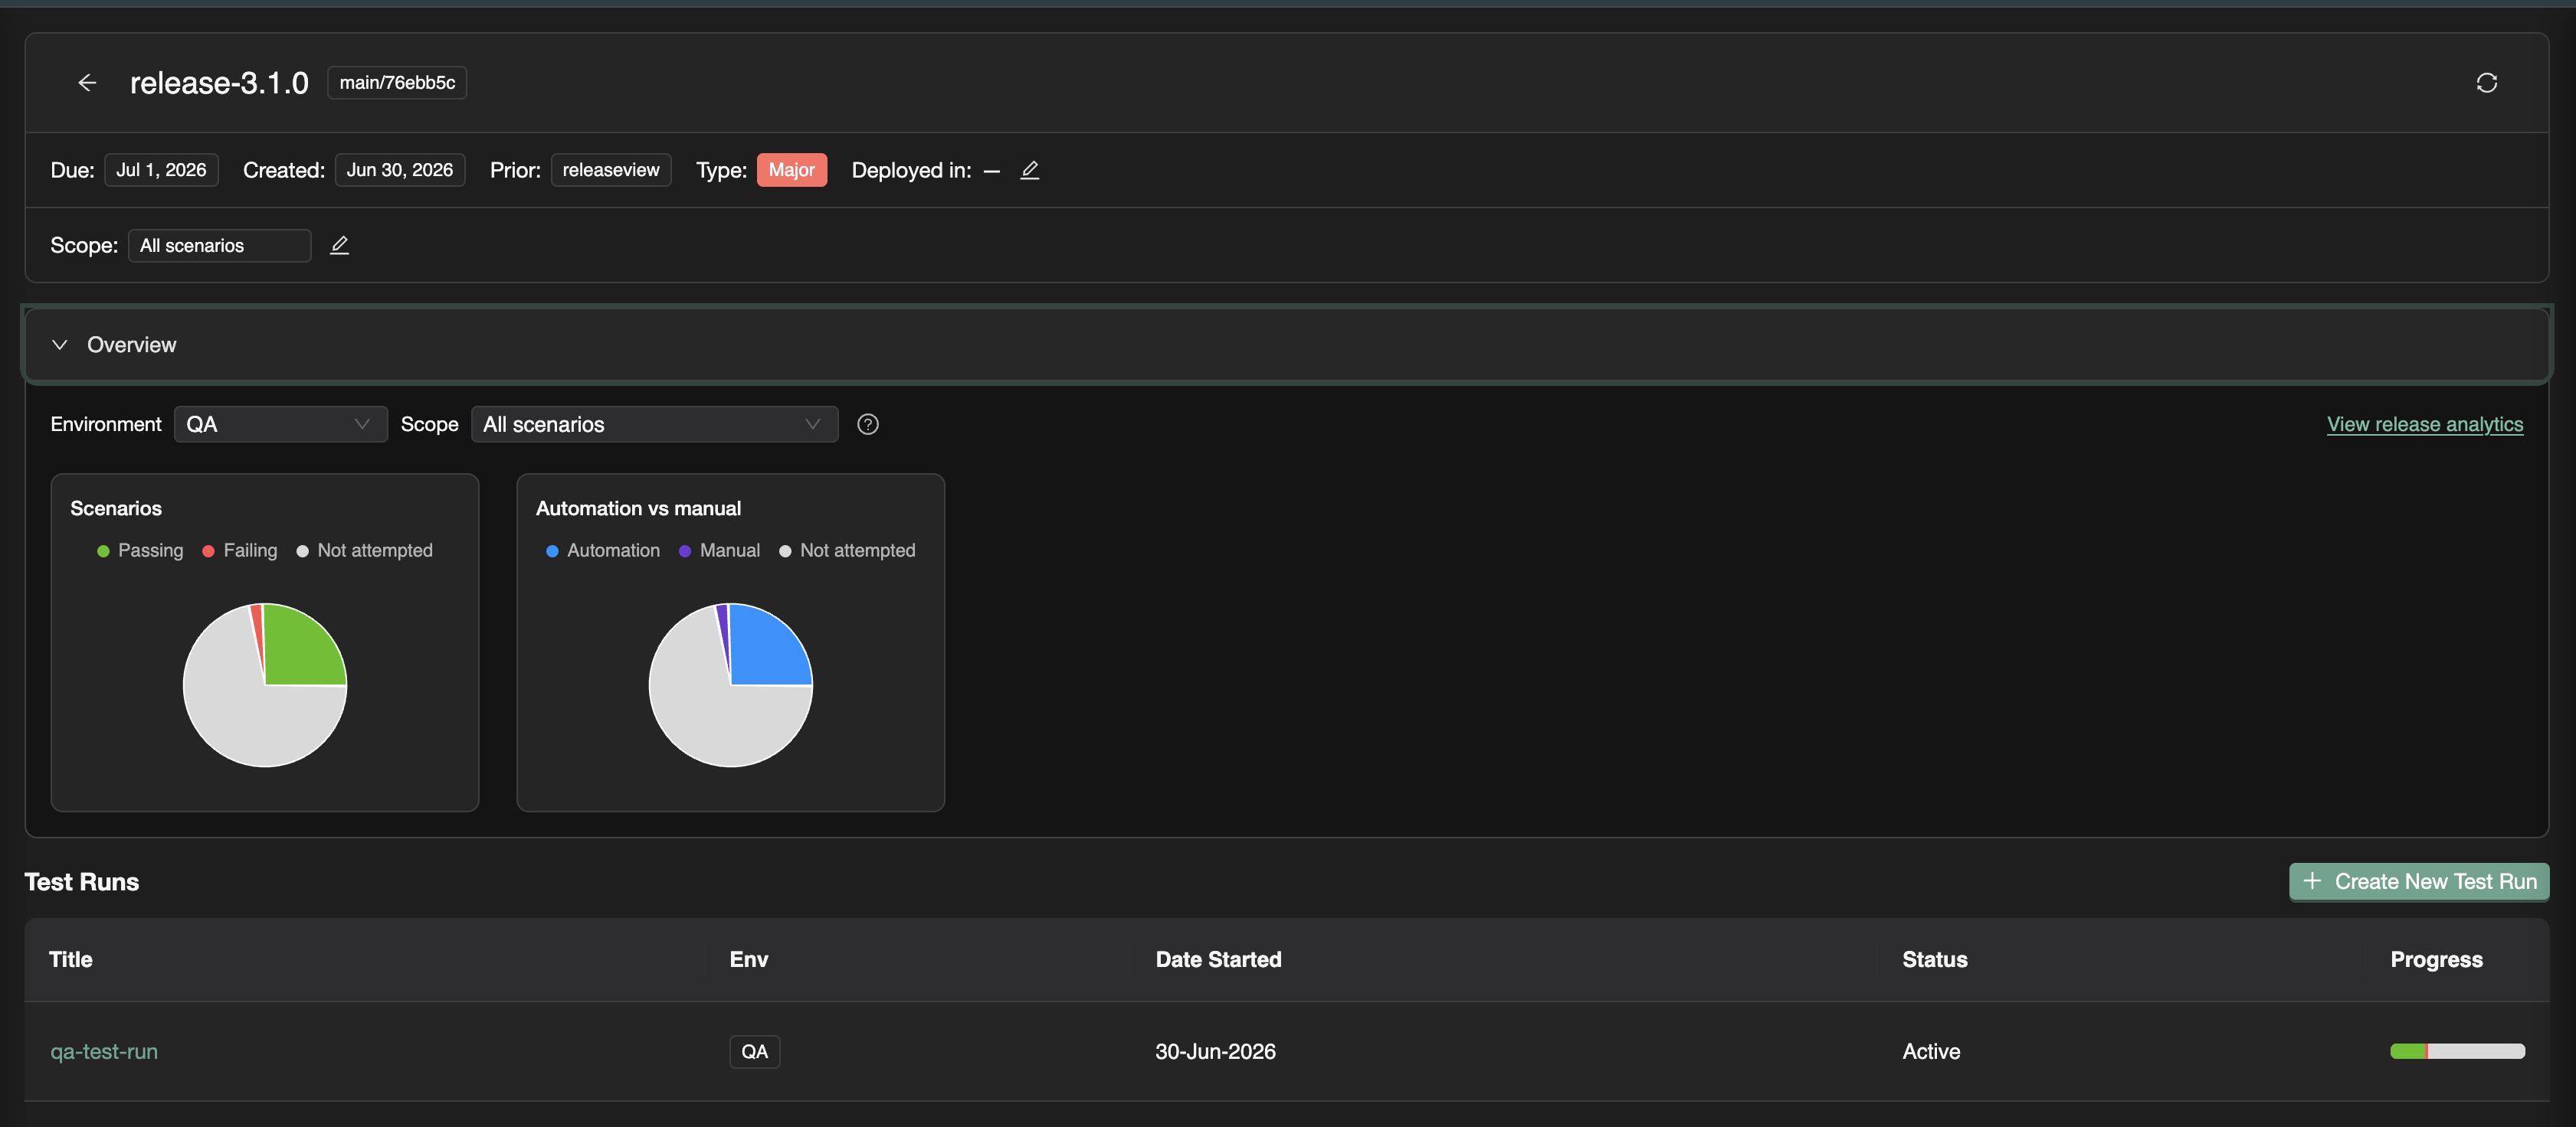Edit release scope with the pencil icon
This screenshot has height=1127, width=2576.
[x=339, y=245]
